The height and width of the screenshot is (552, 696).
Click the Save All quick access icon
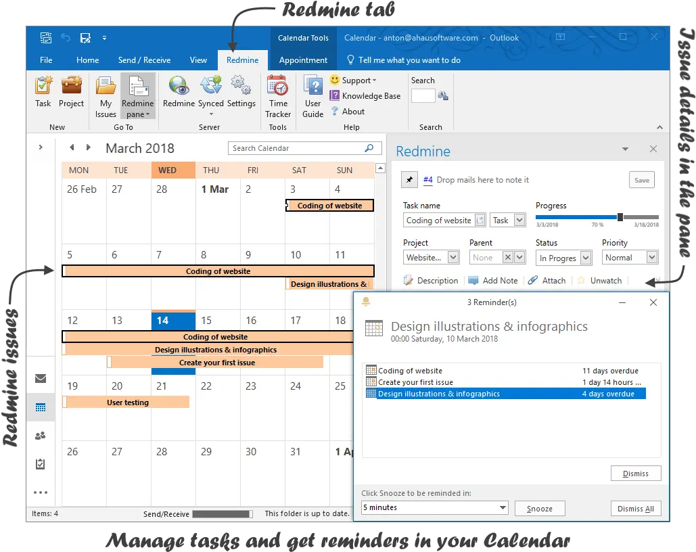[85, 38]
